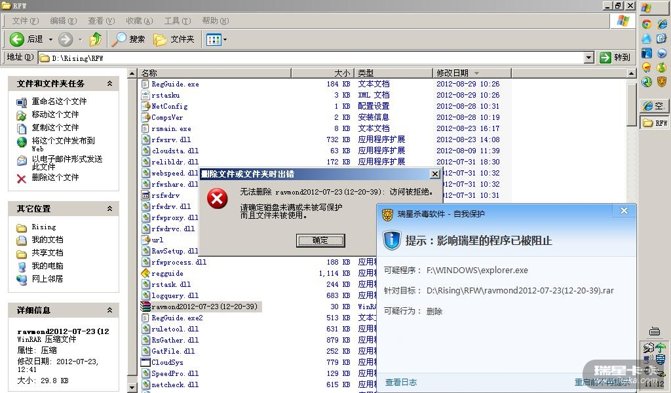
Task: Launch QQ Music green note icon
Action: pyautogui.click(x=662, y=67)
